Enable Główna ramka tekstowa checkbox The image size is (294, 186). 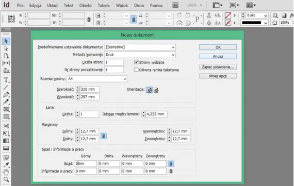pyautogui.click(x=136, y=70)
